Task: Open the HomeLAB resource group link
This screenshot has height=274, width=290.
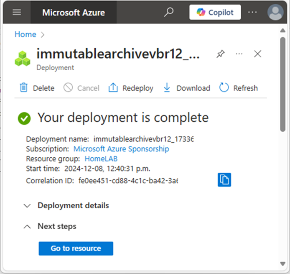Action: (101, 159)
